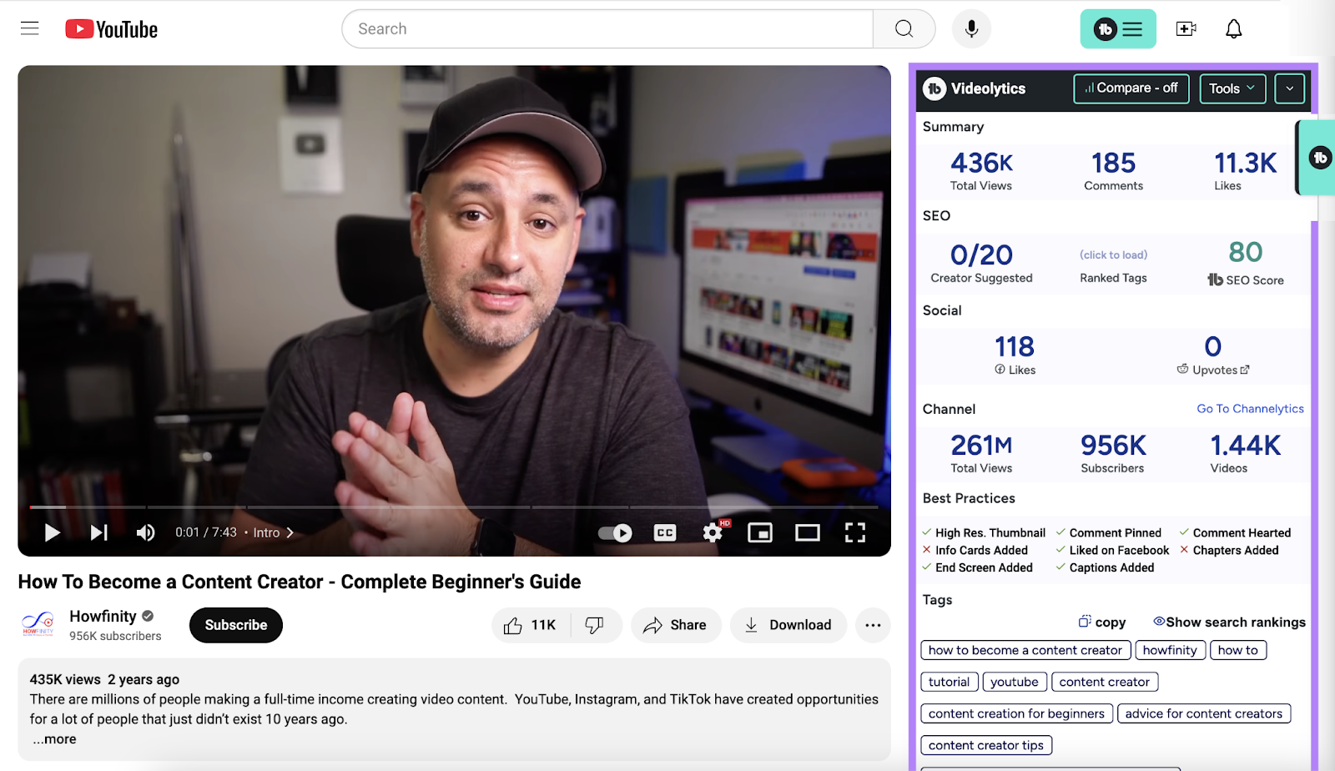
Task: Copy the video tags using the copy icon
Action: 1083,621
